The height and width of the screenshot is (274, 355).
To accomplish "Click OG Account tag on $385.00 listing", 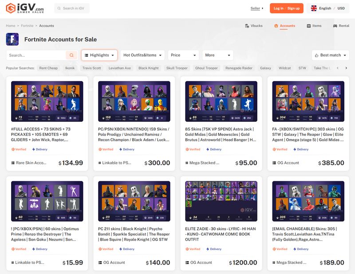I will click(285, 163).
